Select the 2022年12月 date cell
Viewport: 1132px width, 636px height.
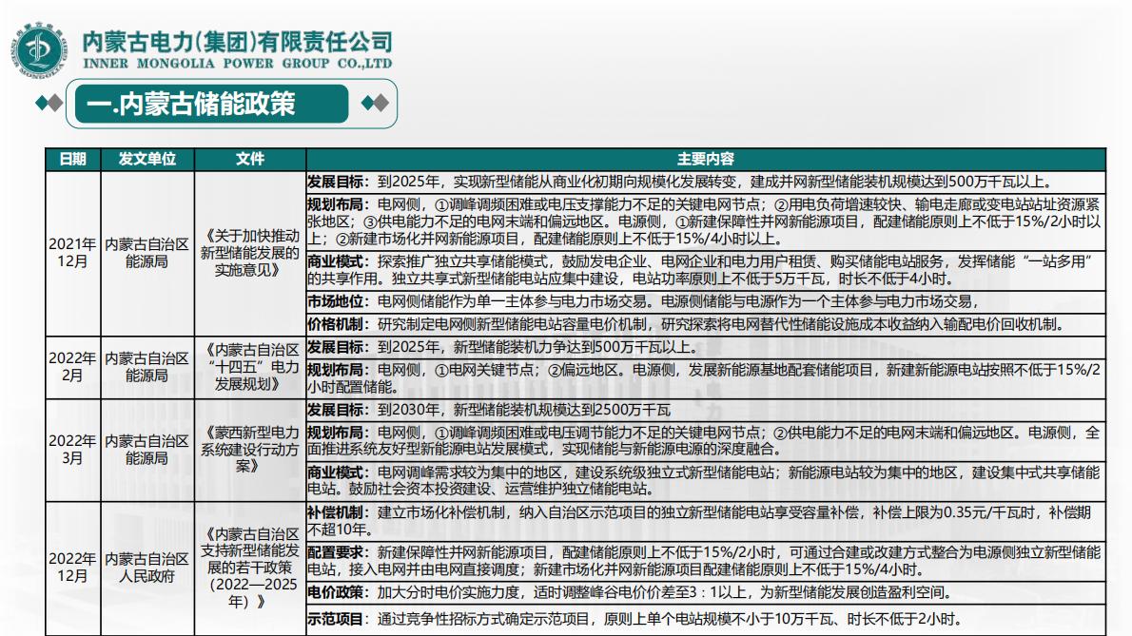[x=70, y=567]
